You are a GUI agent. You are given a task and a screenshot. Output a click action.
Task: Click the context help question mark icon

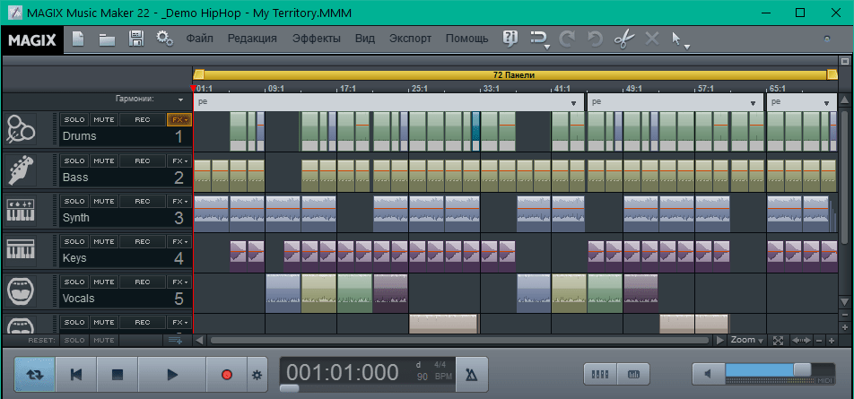[510, 39]
